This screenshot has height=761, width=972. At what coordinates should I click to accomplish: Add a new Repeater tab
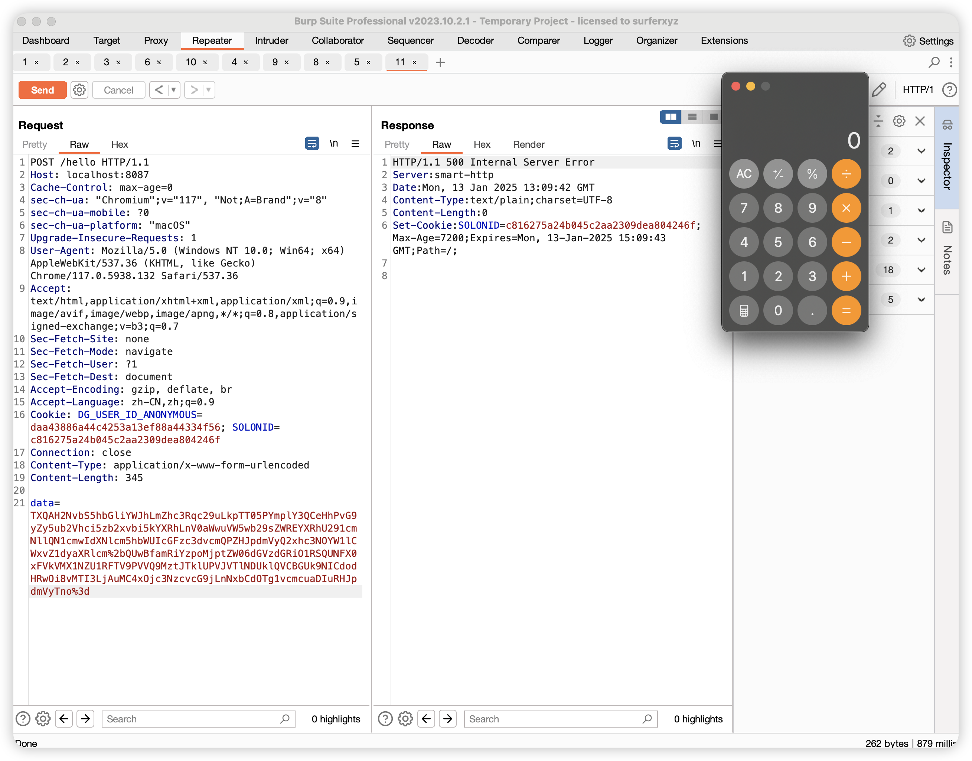pyautogui.click(x=440, y=62)
